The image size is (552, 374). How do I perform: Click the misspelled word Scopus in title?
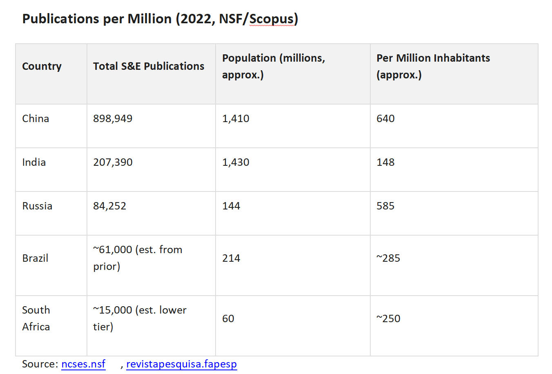(271, 19)
